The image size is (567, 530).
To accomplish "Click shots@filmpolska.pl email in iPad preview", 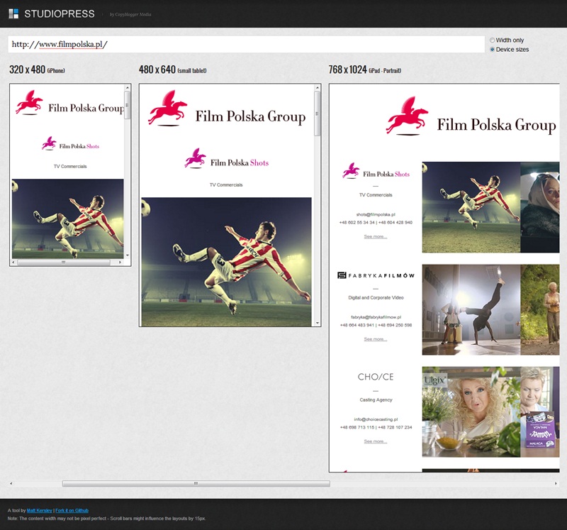I will [x=376, y=215].
